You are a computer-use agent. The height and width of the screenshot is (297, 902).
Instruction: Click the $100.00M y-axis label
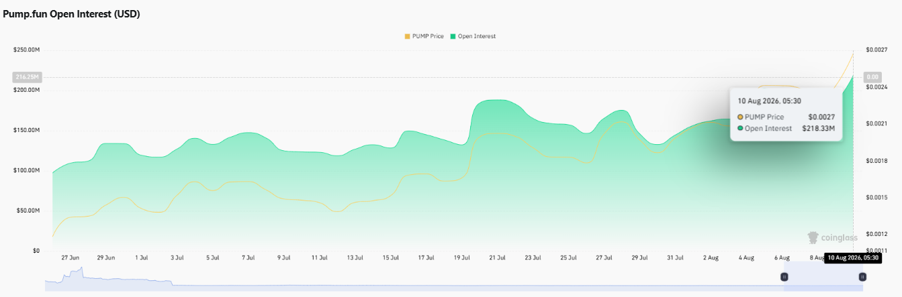(x=26, y=170)
